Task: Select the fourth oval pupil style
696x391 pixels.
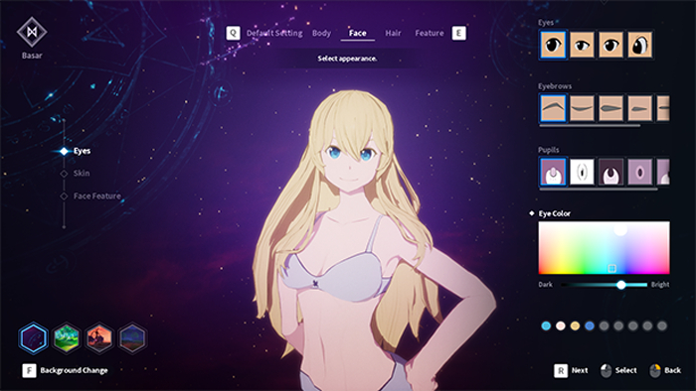Action: (640, 172)
